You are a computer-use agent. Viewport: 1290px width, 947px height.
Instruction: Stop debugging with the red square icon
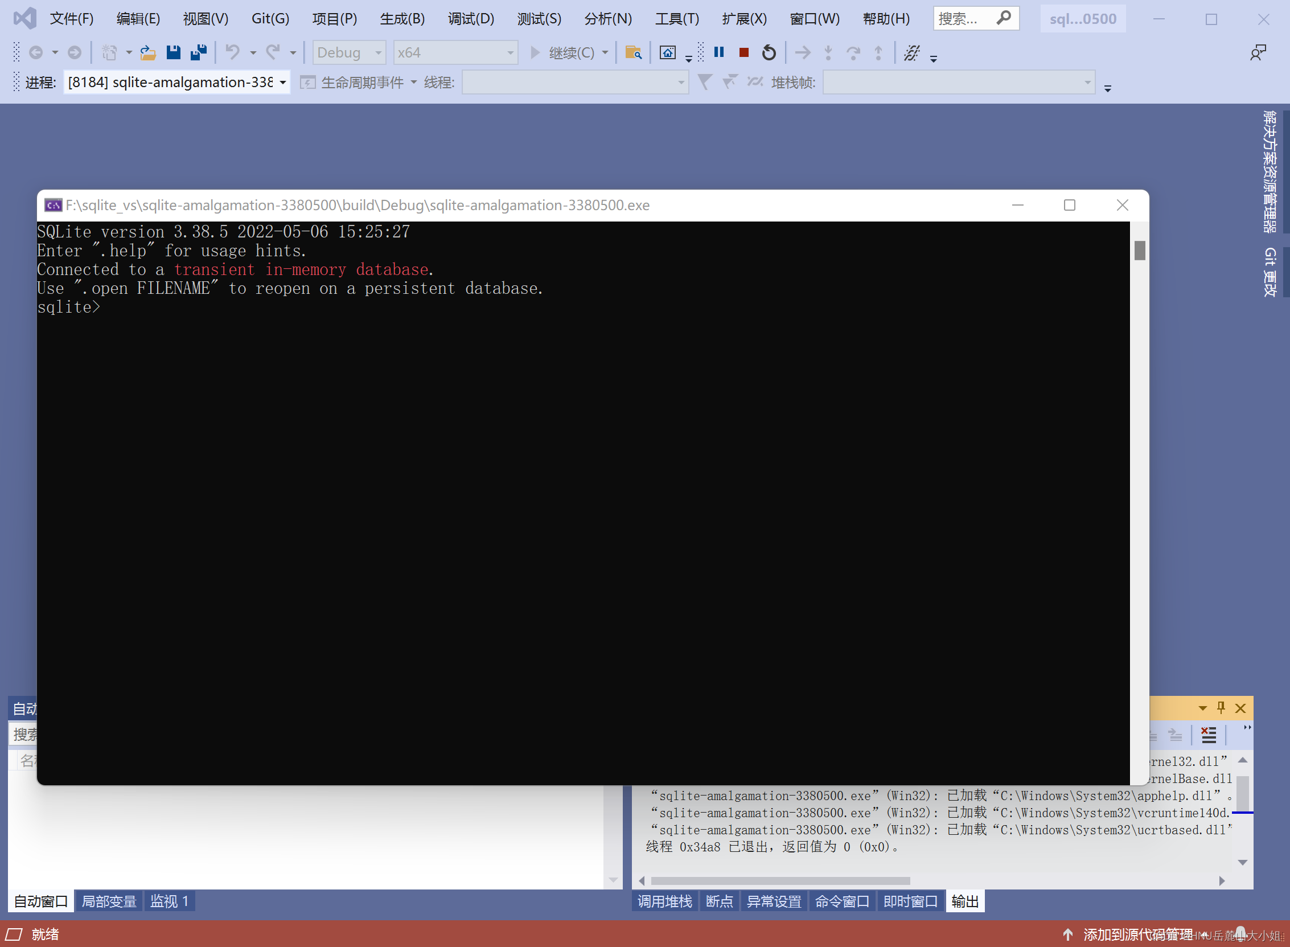pyautogui.click(x=744, y=53)
